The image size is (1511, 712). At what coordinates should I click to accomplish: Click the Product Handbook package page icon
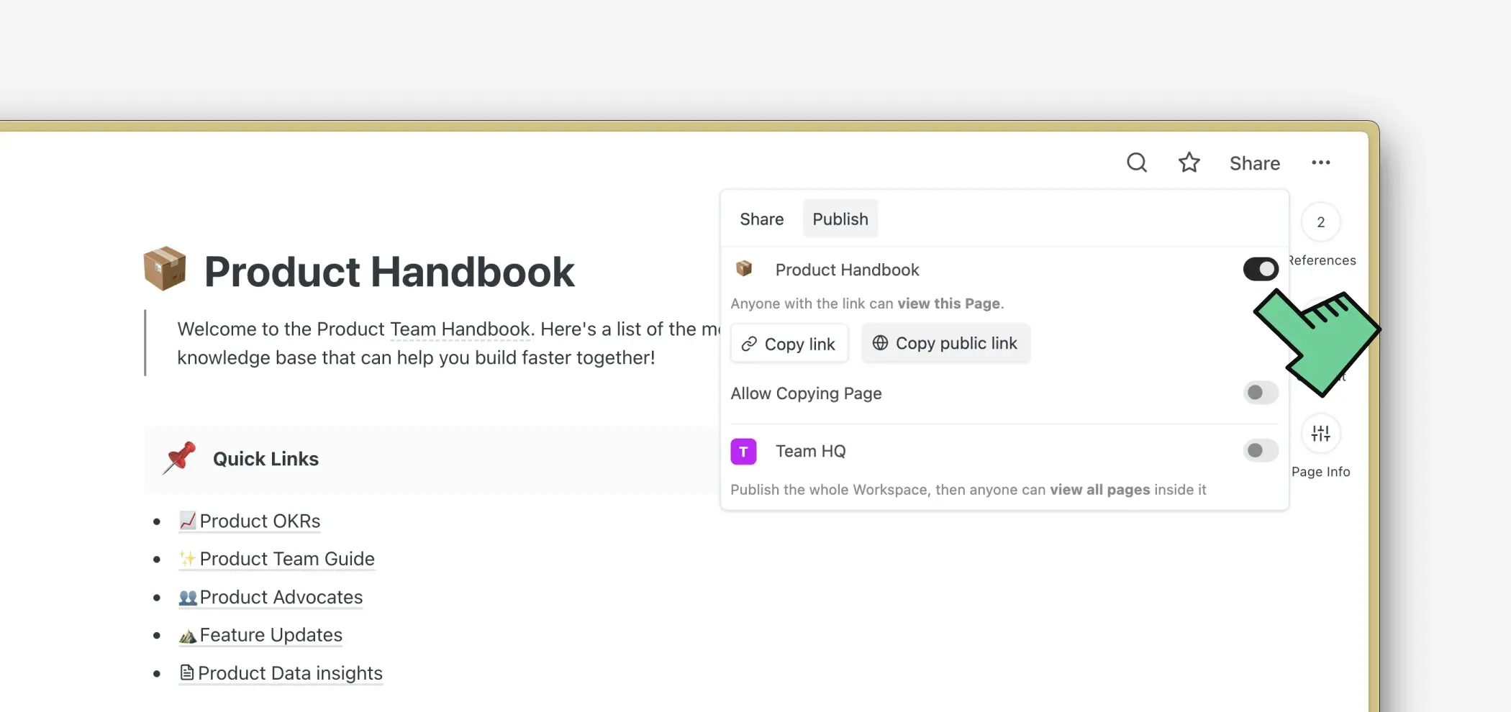point(743,268)
